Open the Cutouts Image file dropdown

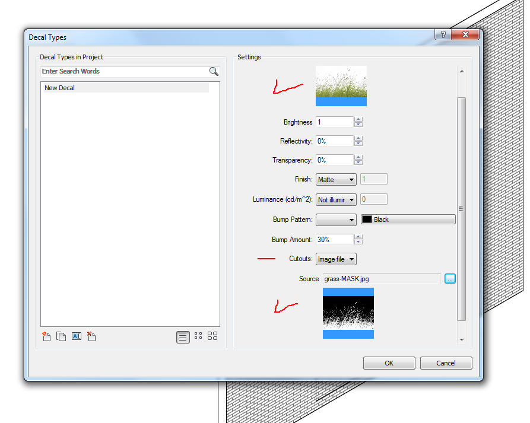pos(336,259)
